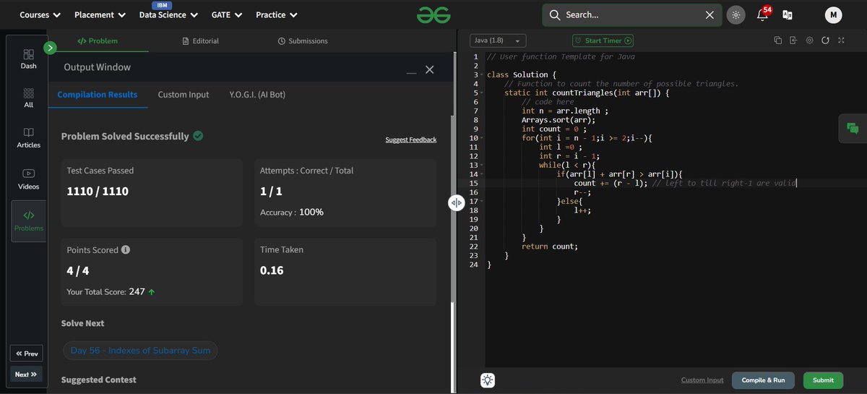Open the Videos sidebar item
The image size is (867, 394).
pyautogui.click(x=28, y=179)
